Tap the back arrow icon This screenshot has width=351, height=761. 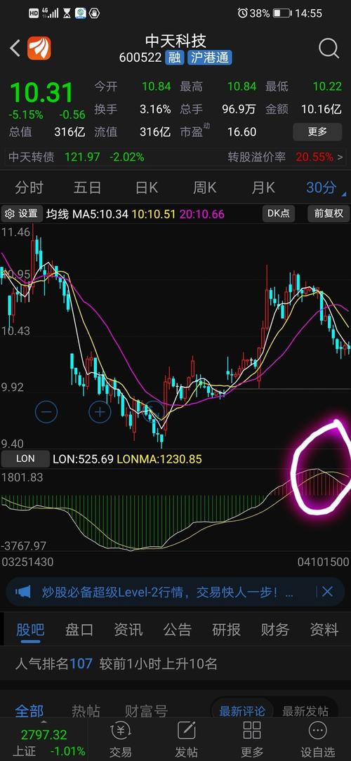point(15,48)
